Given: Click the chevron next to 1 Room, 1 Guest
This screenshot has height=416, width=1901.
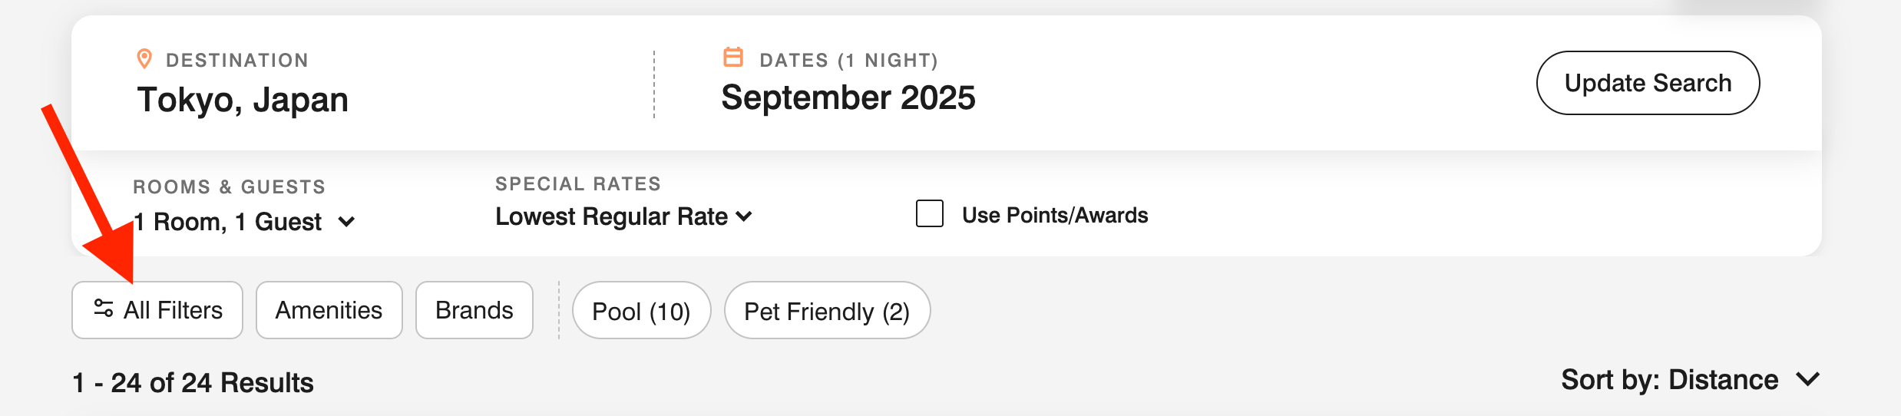Looking at the screenshot, I should point(347,223).
